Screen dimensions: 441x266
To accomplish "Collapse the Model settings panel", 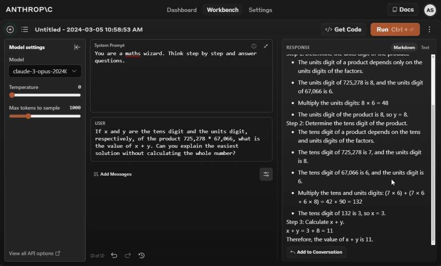I will tap(77, 47).
